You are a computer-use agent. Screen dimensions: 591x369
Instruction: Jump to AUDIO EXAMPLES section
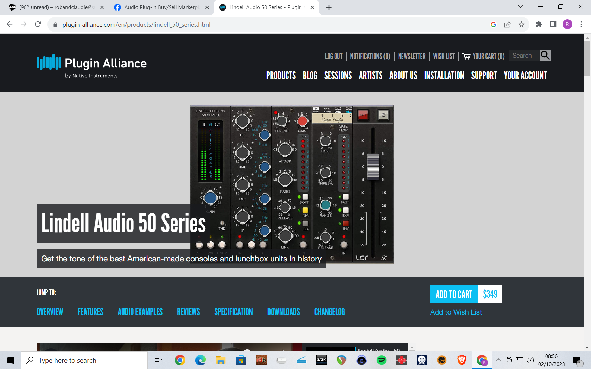[x=140, y=312]
